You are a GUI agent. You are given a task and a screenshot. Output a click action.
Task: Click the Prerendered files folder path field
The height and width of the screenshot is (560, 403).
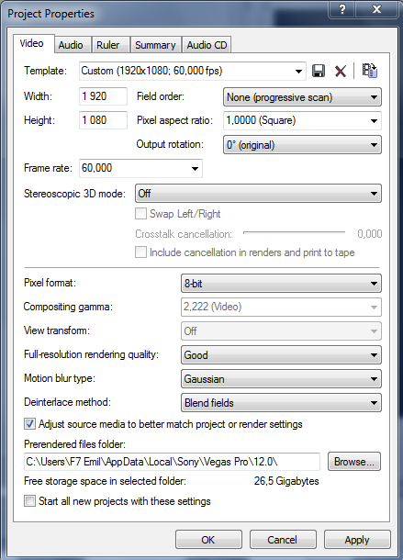172,462
